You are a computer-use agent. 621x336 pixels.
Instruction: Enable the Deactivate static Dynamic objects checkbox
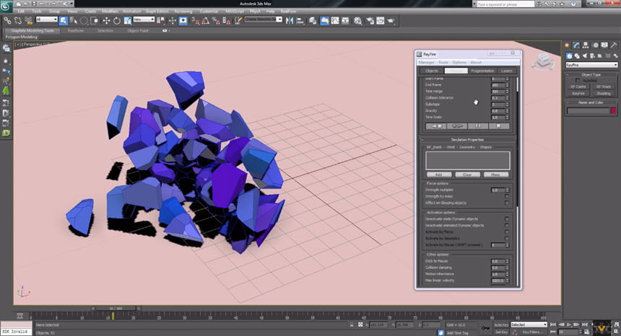click(x=507, y=218)
